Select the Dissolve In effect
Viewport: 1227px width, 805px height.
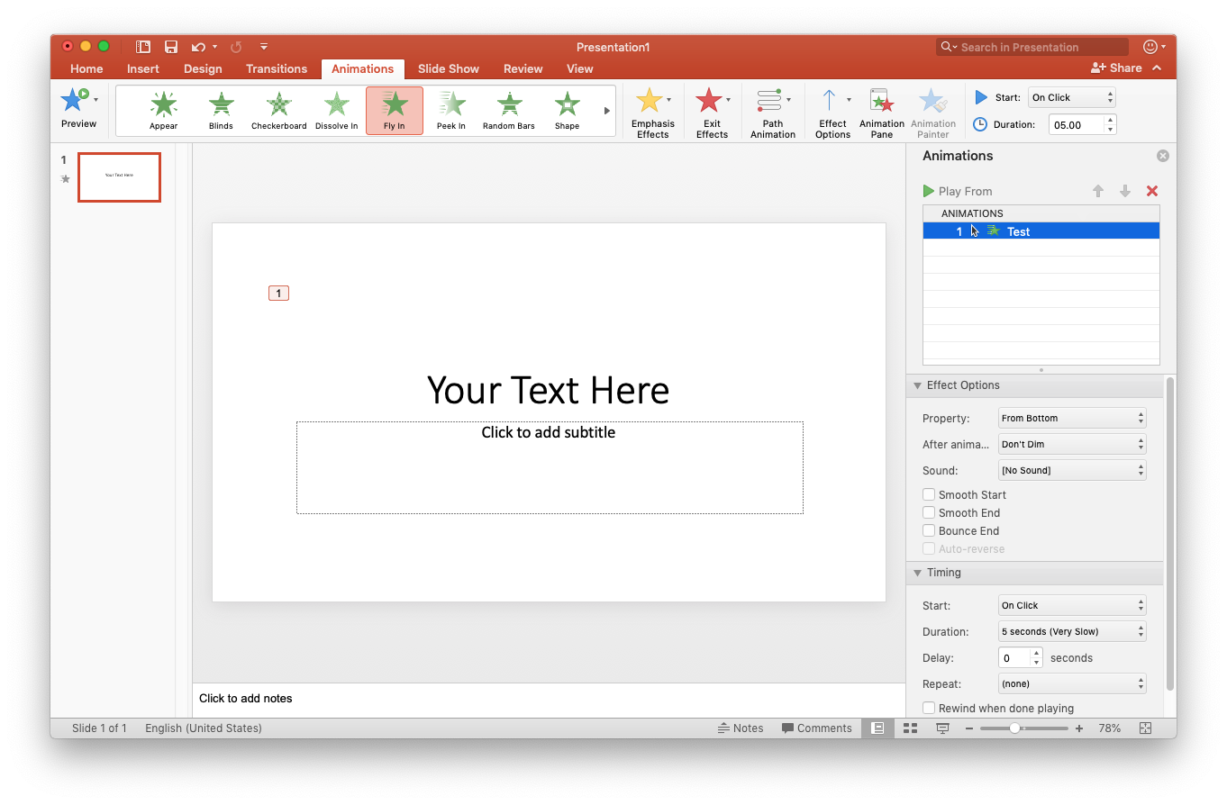click(336, 110)
